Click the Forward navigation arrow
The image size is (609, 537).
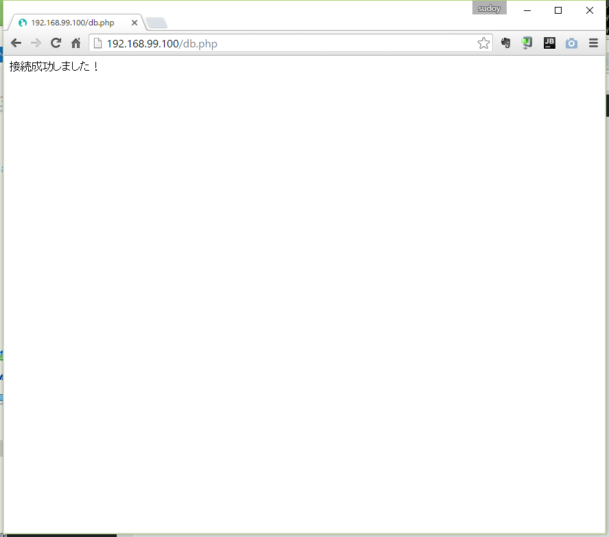point(36,43)
